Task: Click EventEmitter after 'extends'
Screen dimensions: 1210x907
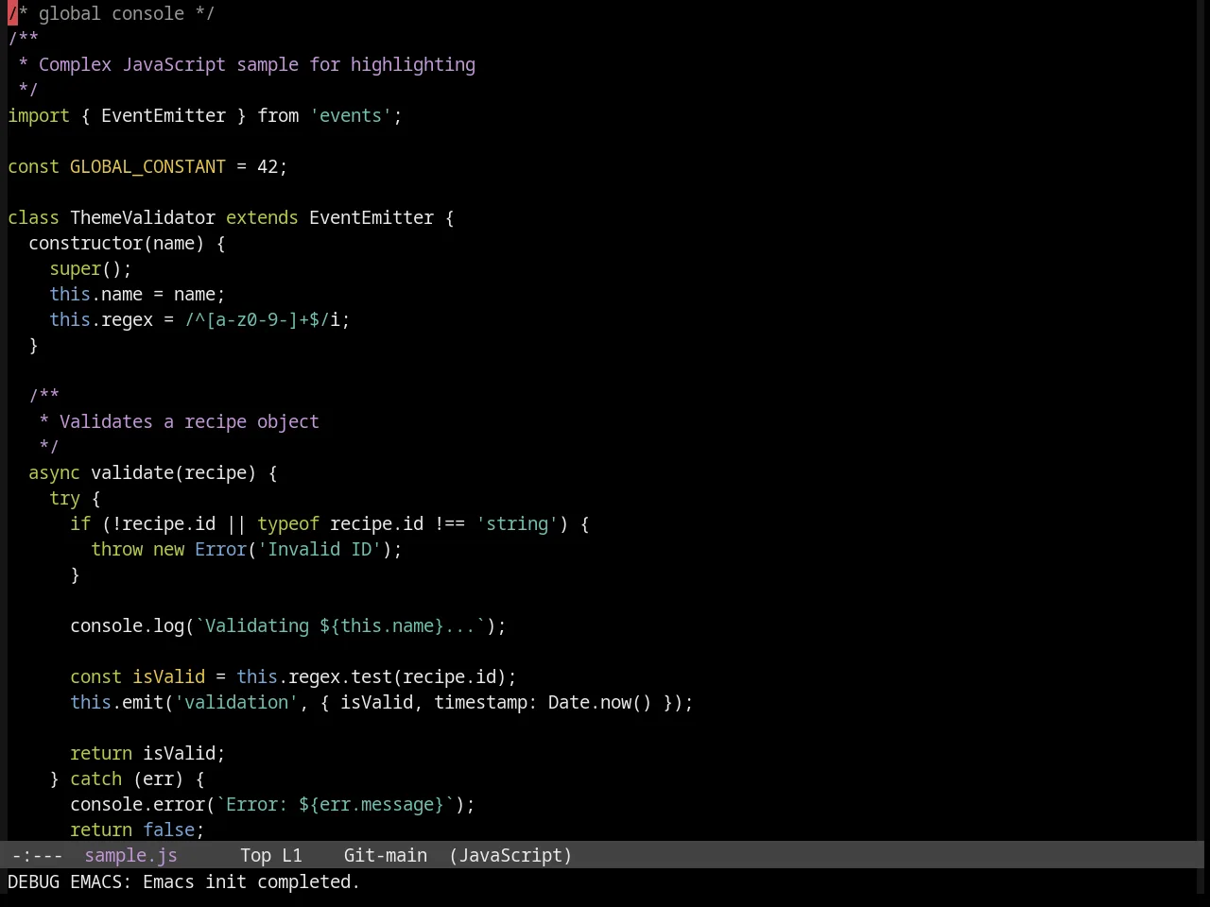Action: (x=372, y=217)
